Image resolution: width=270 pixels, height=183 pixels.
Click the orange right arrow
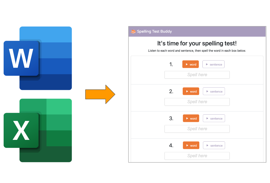100,94
